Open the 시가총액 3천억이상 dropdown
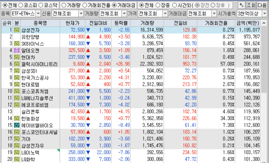The width and height of the screenshot is (269, 163). click(264, 14)
